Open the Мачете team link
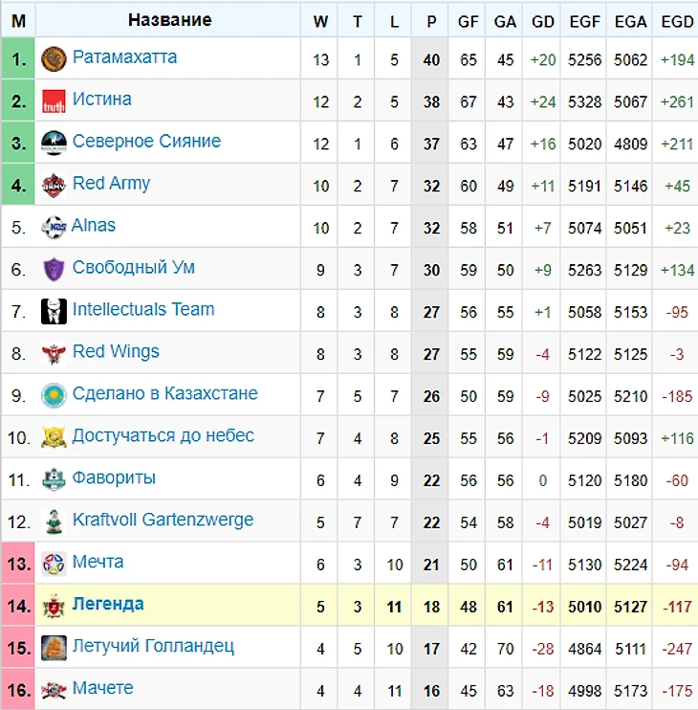 click(102, 689)
